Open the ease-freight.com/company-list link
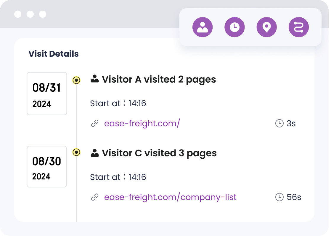 (x=170, y=197)
